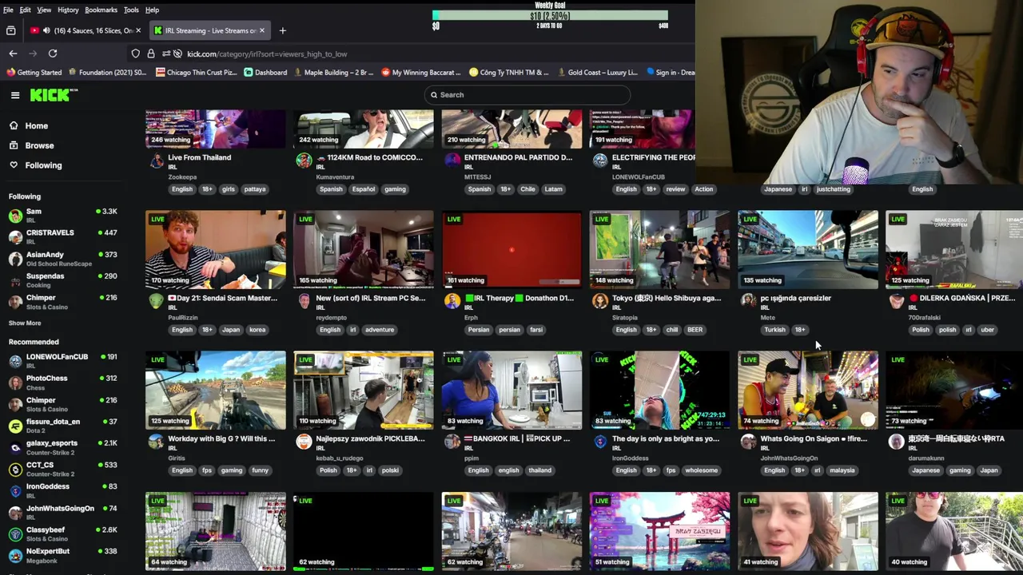The width and height of the screenshot is (1023, 575).
Task: Click the permissions icon in the address bar
Action: point(166,54)
